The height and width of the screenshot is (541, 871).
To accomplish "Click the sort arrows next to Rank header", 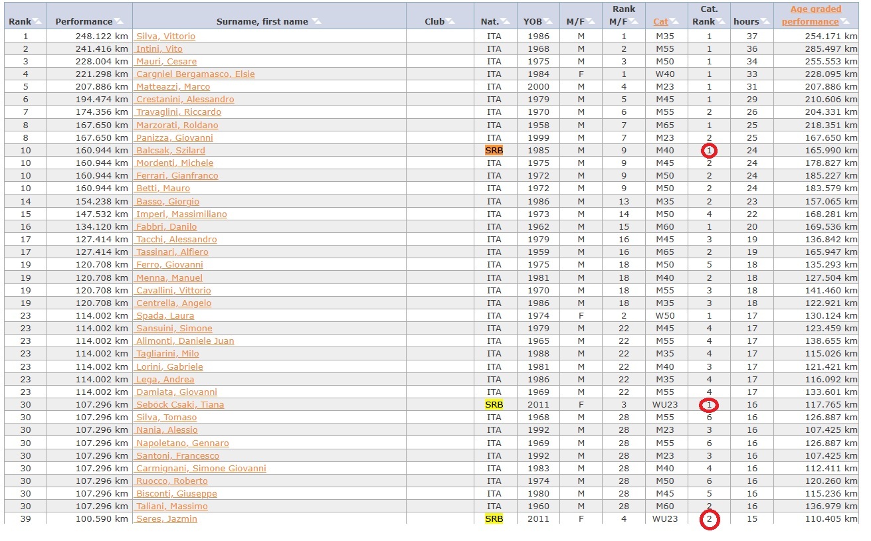I will (x=37, y=22).
